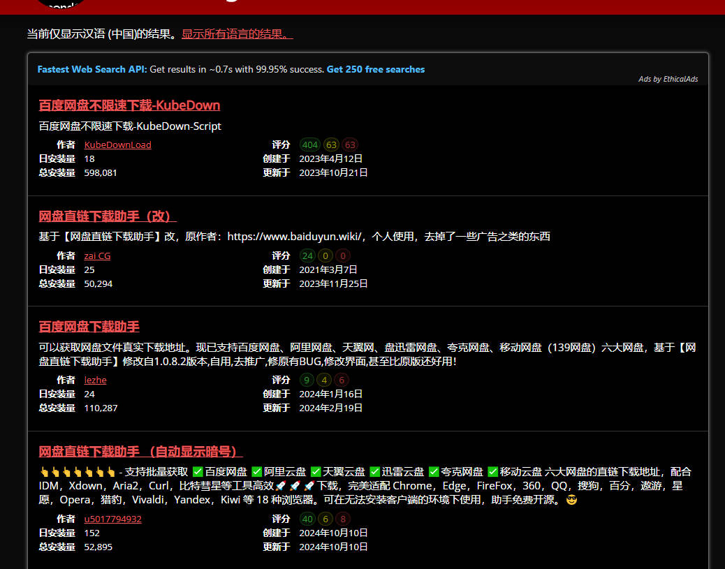This screenshot has width=725, height=569.
Task: Open 网盘直链下载助手（自动显示暗号） script
Action: (140, 451)
